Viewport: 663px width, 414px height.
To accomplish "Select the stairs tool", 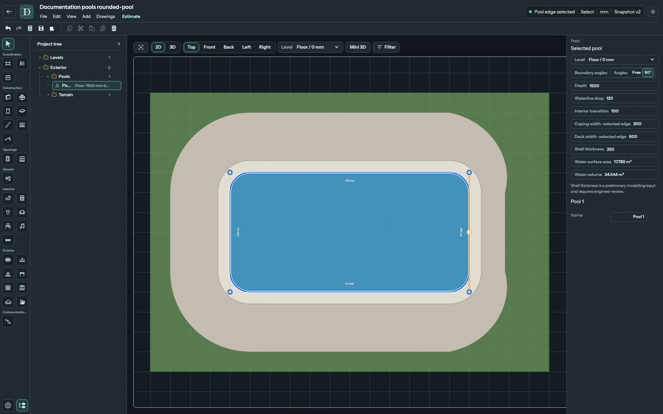I will pos(8,125).
